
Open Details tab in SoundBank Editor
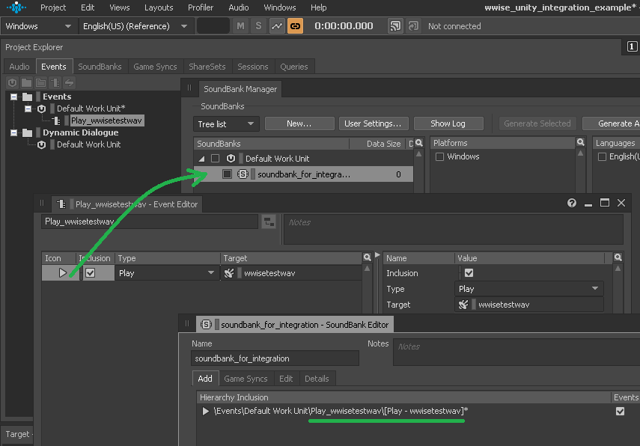[x=317, y=379]
